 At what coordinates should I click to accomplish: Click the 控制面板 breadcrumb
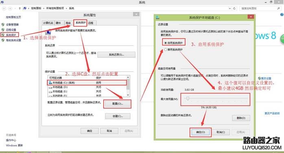36,8
